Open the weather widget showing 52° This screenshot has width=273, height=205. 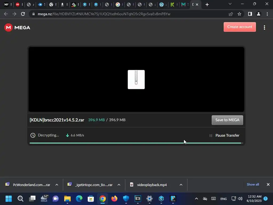[x=44, y=198]
